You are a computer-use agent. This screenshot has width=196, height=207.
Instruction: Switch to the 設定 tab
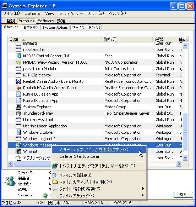coord(61,21)
